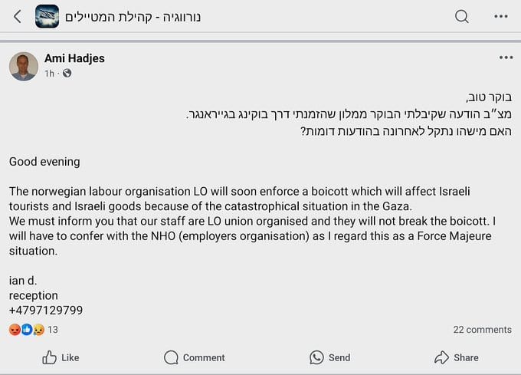Open the Hebrew group title at top
The width and height of the screenshot is (521, 375).
(x=133, y=17)
